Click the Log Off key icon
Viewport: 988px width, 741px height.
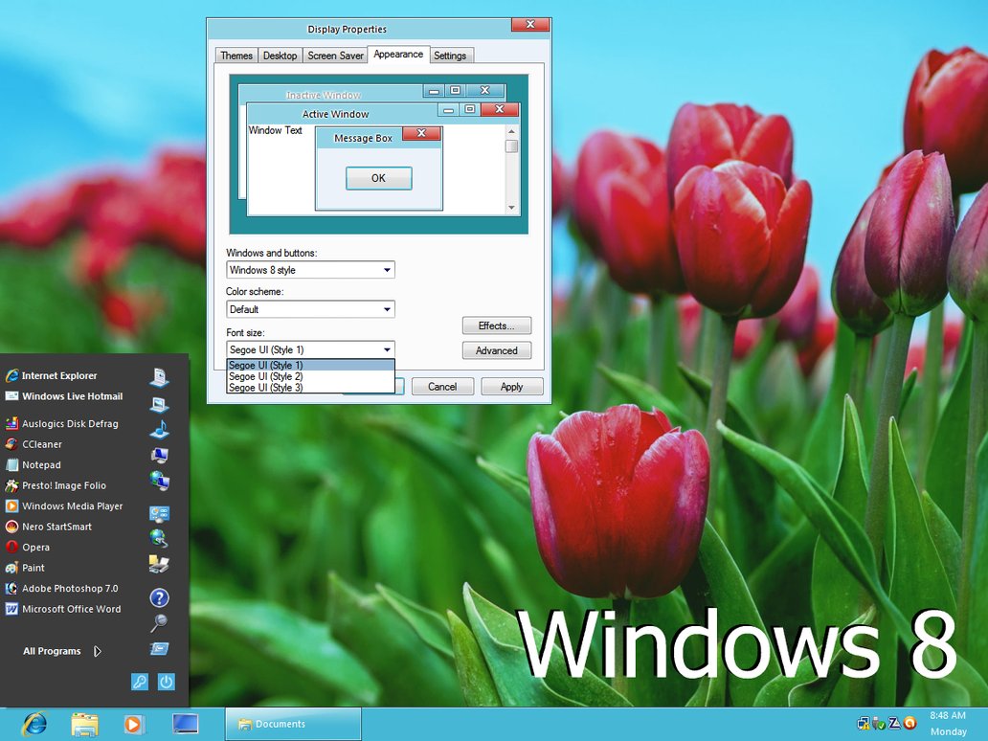(140, 682)
